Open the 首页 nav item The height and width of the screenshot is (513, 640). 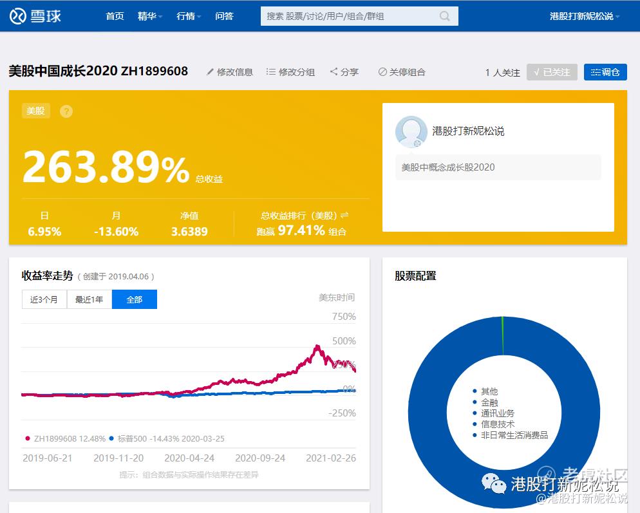pyautogui.click(x=115, y=16)
